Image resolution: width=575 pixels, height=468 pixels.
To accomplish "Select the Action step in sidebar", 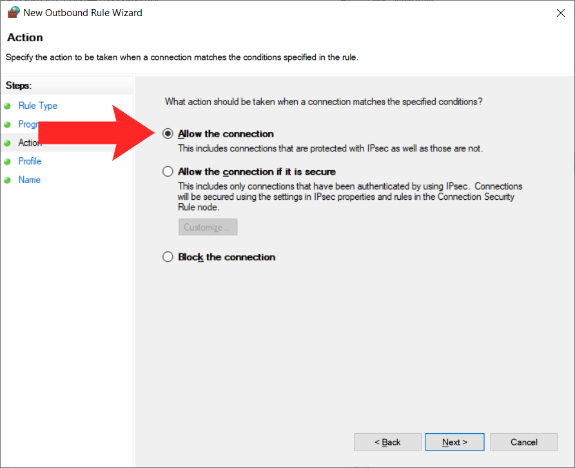I will (30, 142).
